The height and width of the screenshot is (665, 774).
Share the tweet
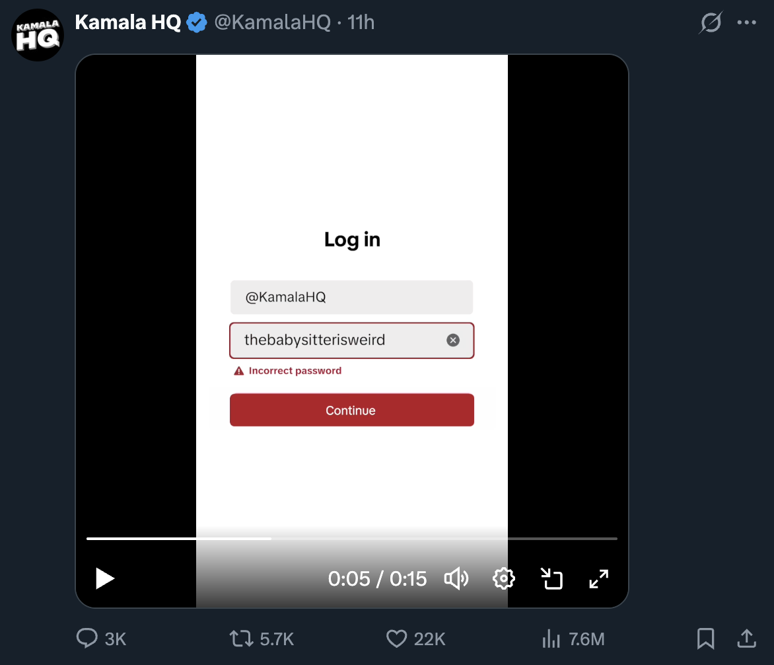click(x=746, y=639)
